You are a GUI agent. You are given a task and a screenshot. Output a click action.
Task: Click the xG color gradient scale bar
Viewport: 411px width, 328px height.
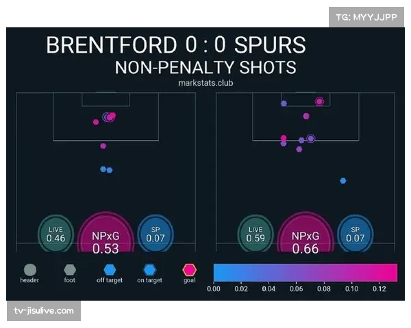[305, 273]
